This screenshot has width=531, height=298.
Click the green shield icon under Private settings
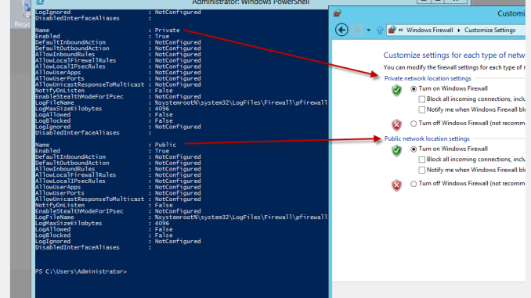(396, 90)
